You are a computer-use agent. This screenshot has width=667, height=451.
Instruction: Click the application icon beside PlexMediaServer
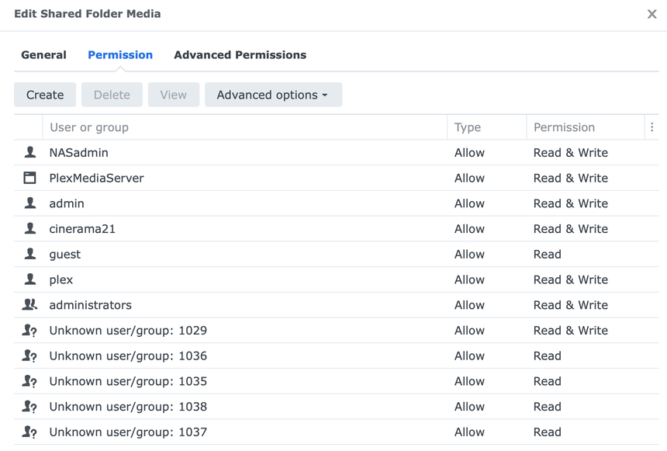[29, 178]
